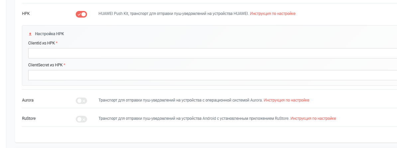The height and width of the screenshot is (148, 397).
Task: Click the red asterisk next to ClientSecret
Action: tap(64, 65)
